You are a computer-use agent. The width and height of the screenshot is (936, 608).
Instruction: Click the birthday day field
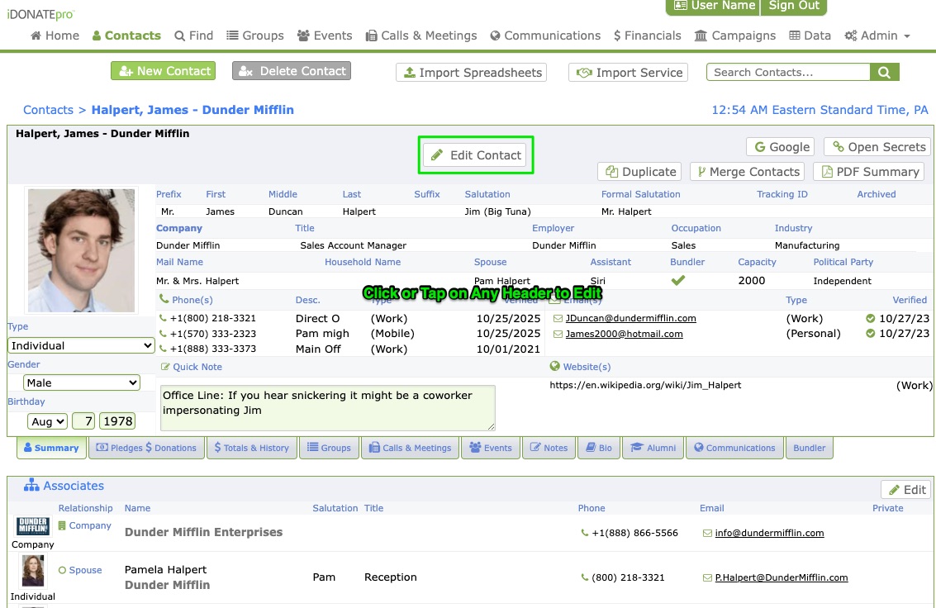[x=83, y=421]
